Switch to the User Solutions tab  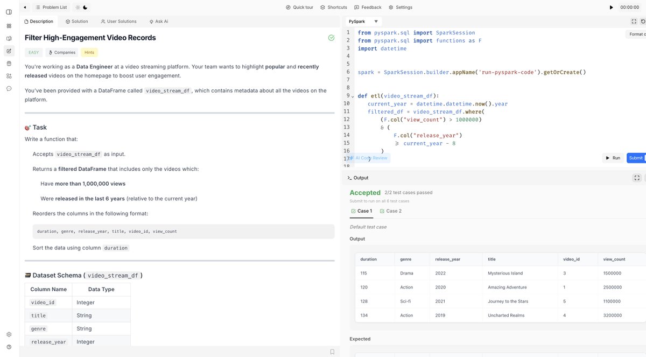pos(118,22)
